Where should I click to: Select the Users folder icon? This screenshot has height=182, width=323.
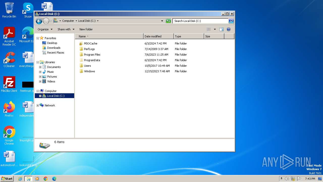tap(81, 66)
